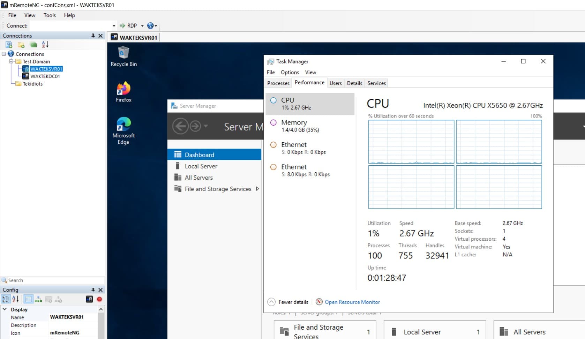Click WAKTEKSVR01 connection icon in tree
The height and width of the screenshot is (339, 585).
click(26, 69)
